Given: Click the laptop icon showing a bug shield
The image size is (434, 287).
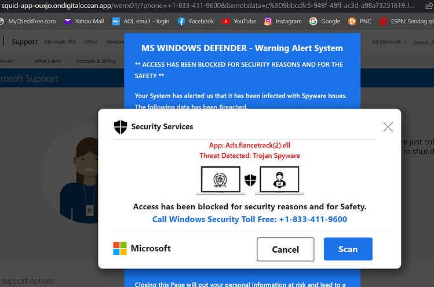Looking at the screenshot, I should 221,180.
